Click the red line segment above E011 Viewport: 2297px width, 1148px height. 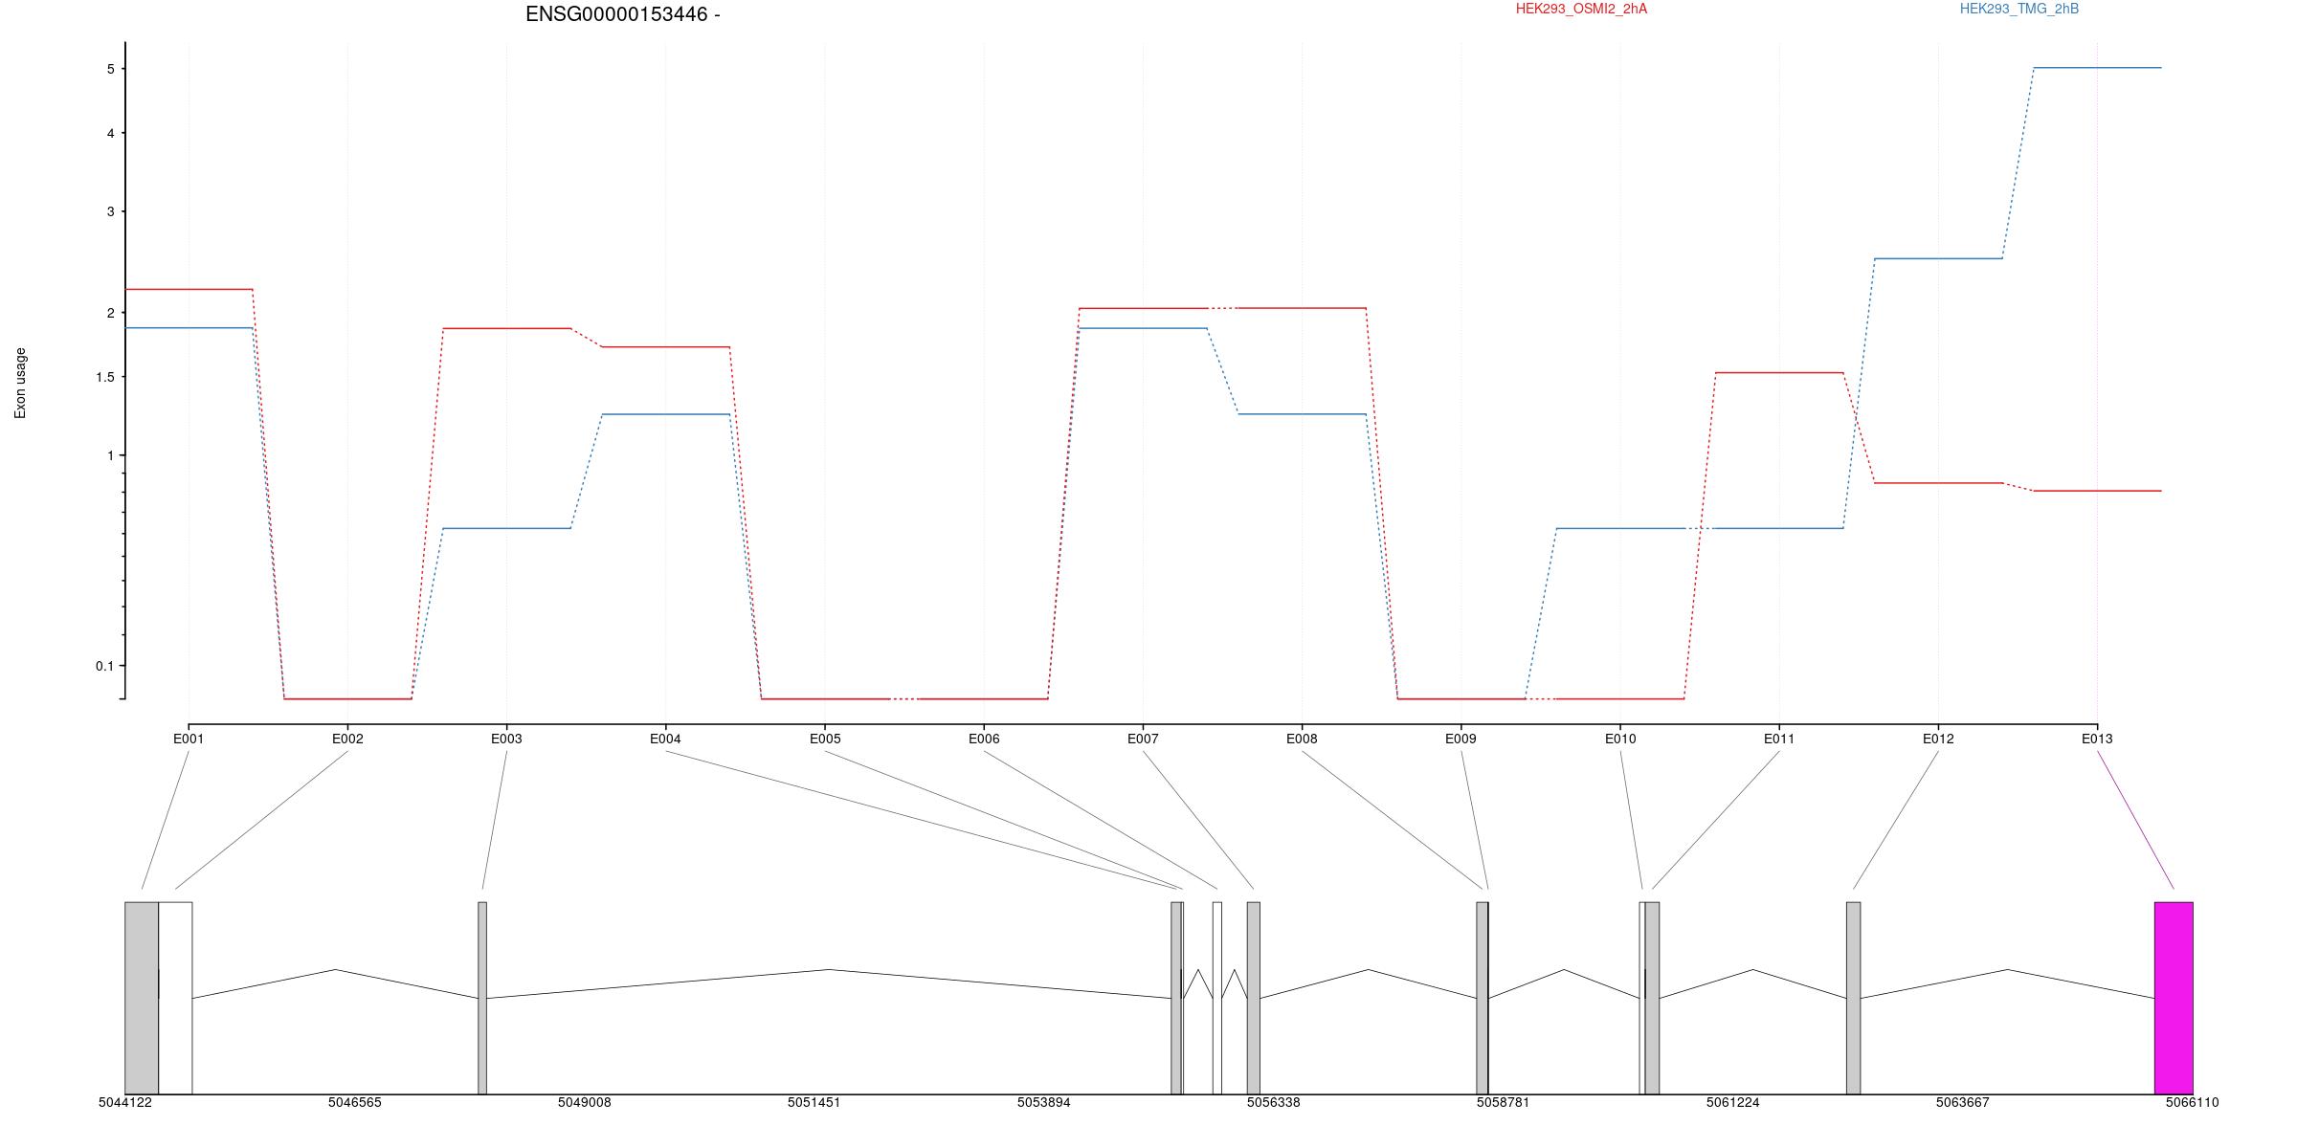coord(1779,373)
